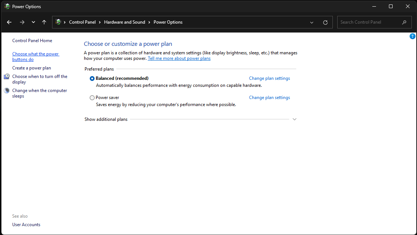
Task: Open help with the question mark icon
Action: click(412, 36)
